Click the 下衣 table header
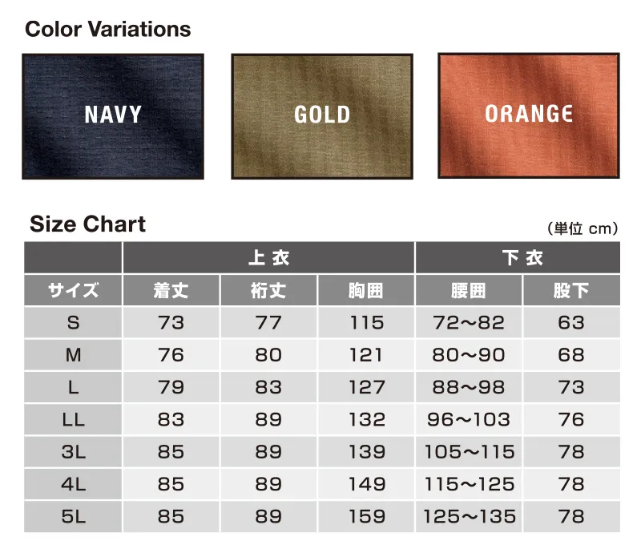Screen dimensions: 641x549 518,257
